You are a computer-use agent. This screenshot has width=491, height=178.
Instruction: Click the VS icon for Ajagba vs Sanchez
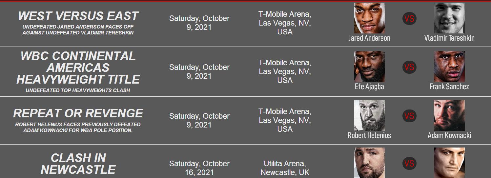coord(409,67)
